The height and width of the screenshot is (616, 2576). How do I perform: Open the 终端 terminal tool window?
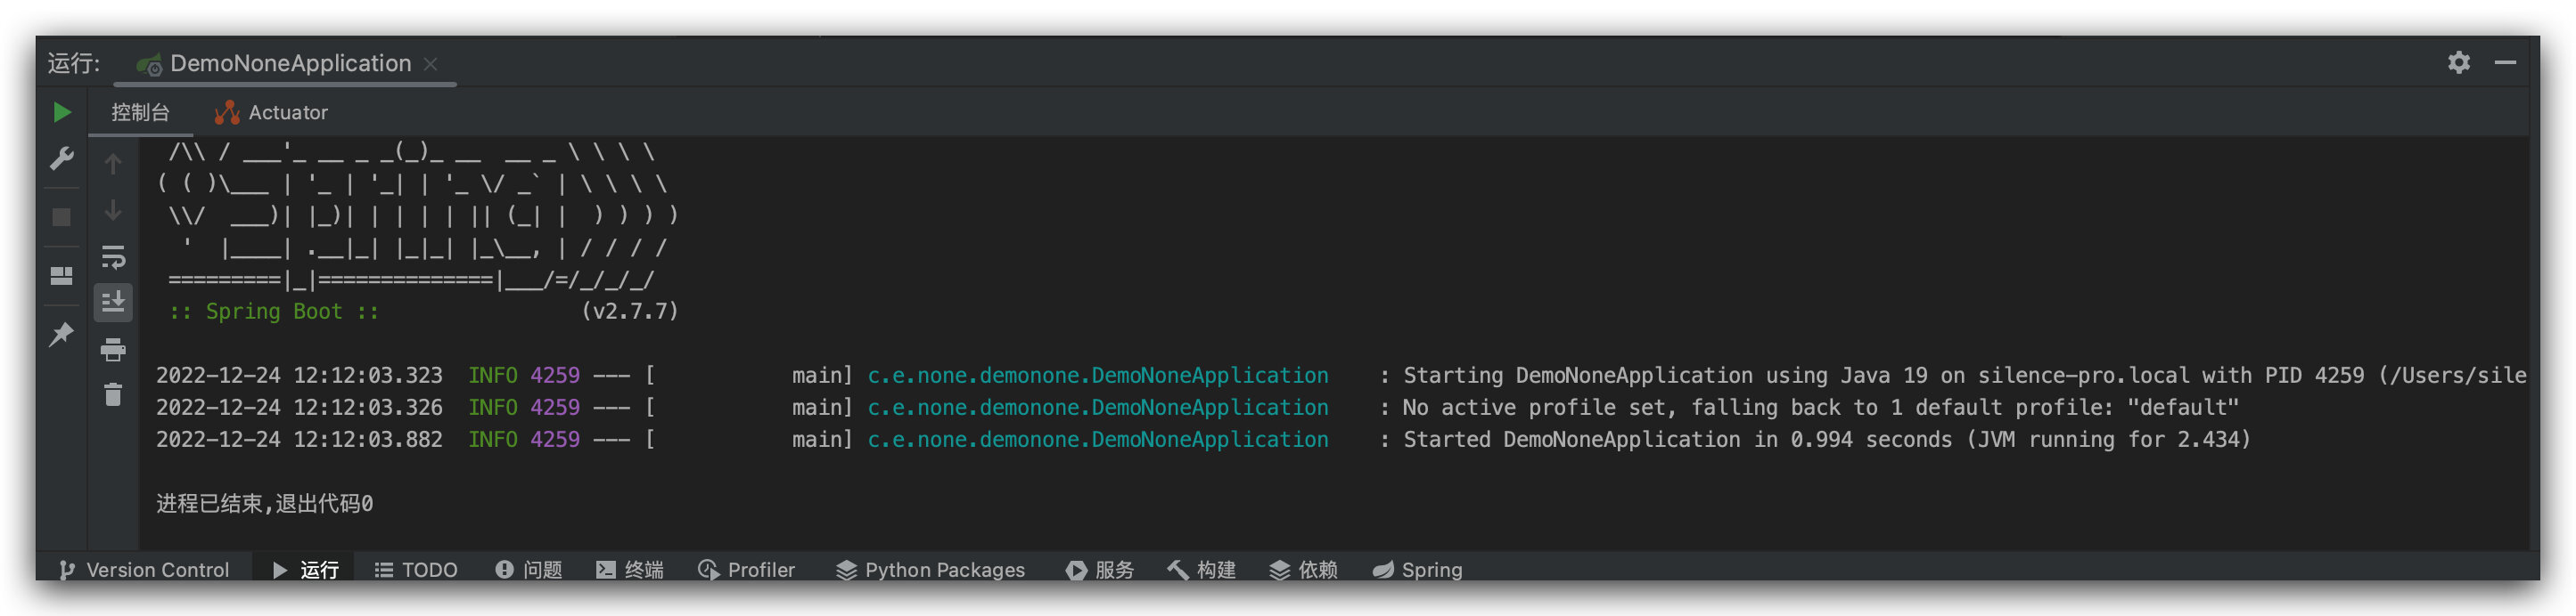click(630, 570)
